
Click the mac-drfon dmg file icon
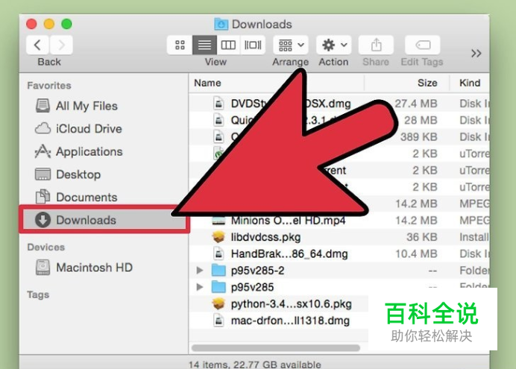(x=218, y=321)
